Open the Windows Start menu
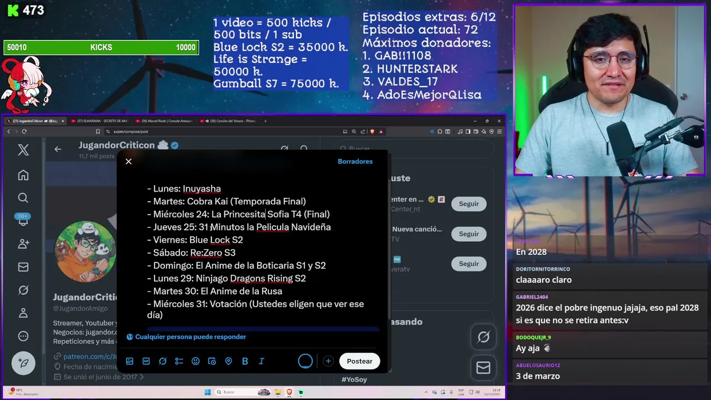The width and height of the screenshot is (711, 400). [x=208, y=392]
